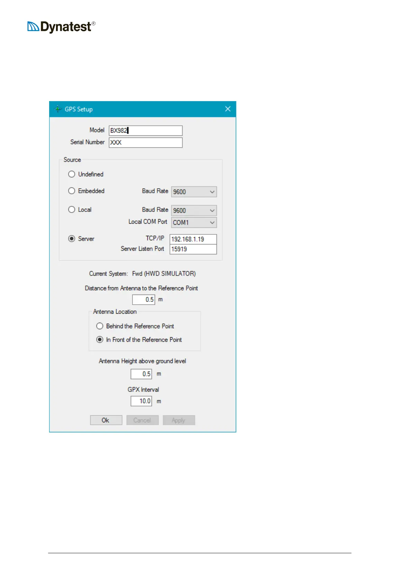Open the Local Baud Rate dropdown
The height and width of the screenshot is (583, 412).
pyautogui.click(x=194, y=210)
